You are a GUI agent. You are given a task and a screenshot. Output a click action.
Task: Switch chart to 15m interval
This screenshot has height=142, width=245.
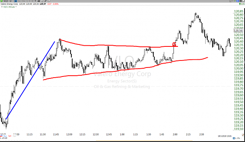24,1
